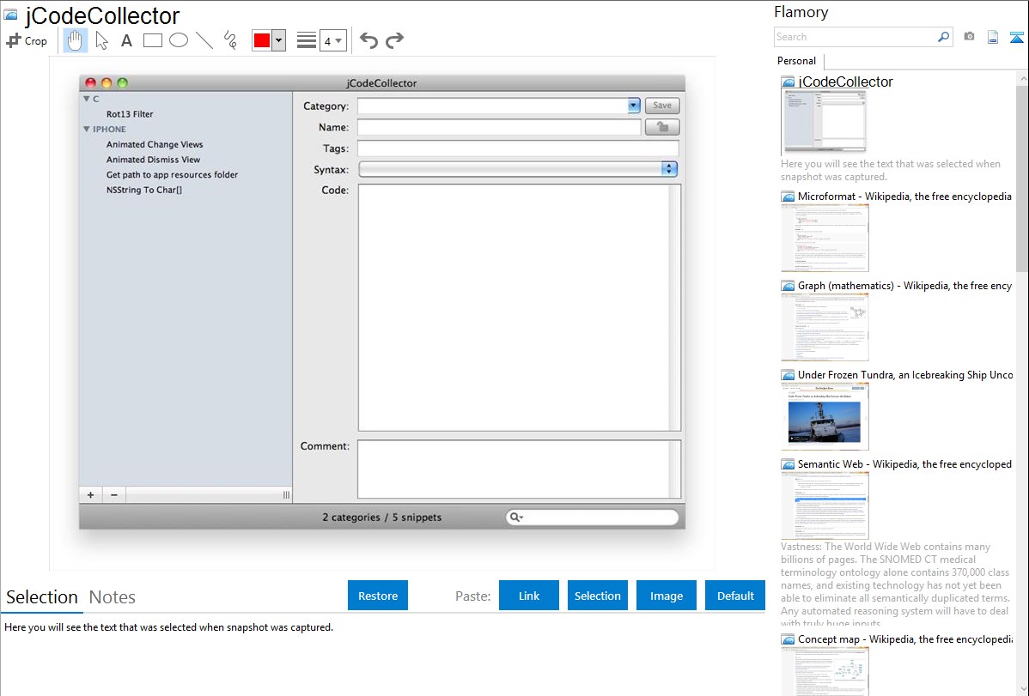Open the Microformat Wikipedia snapshot thumbnail
The width and height of the screenshot is (1029, 696).
pyautogui.click(x=825, y=238)
